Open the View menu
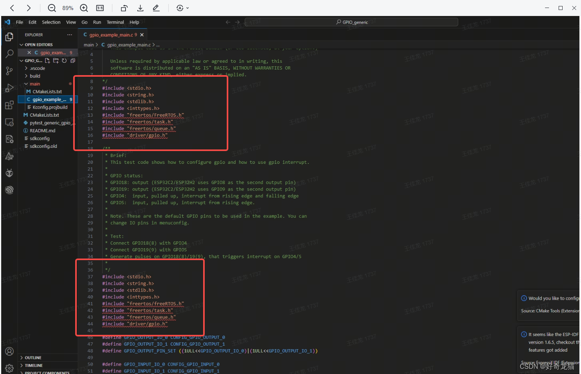This screenshot has width=581, height=374. point(71,22)
